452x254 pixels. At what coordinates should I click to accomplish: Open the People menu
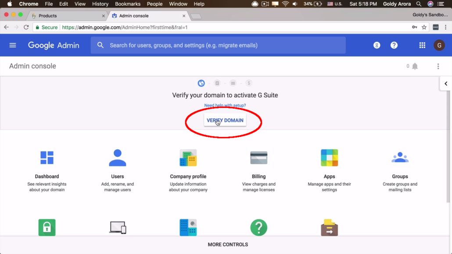(x=154, y=4)
